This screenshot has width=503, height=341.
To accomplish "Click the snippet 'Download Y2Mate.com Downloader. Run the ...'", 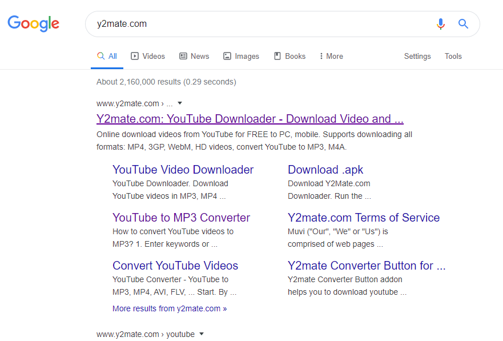I will pos(329,190).
